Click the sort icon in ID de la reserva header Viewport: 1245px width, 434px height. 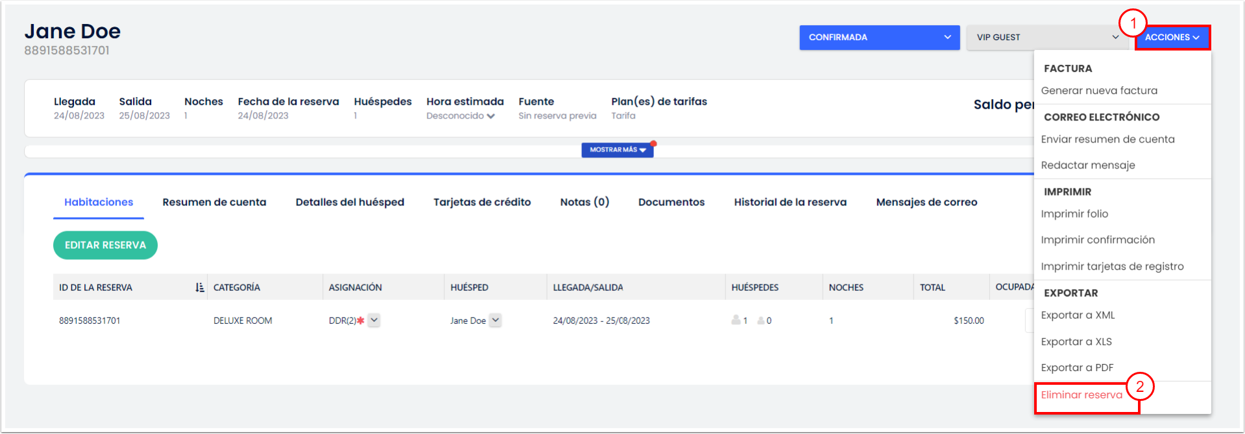pyautogui.click(x=200, y=287)
